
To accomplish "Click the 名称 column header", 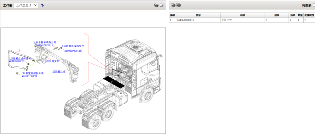I will pyautogui.click(x=242, y=15).
